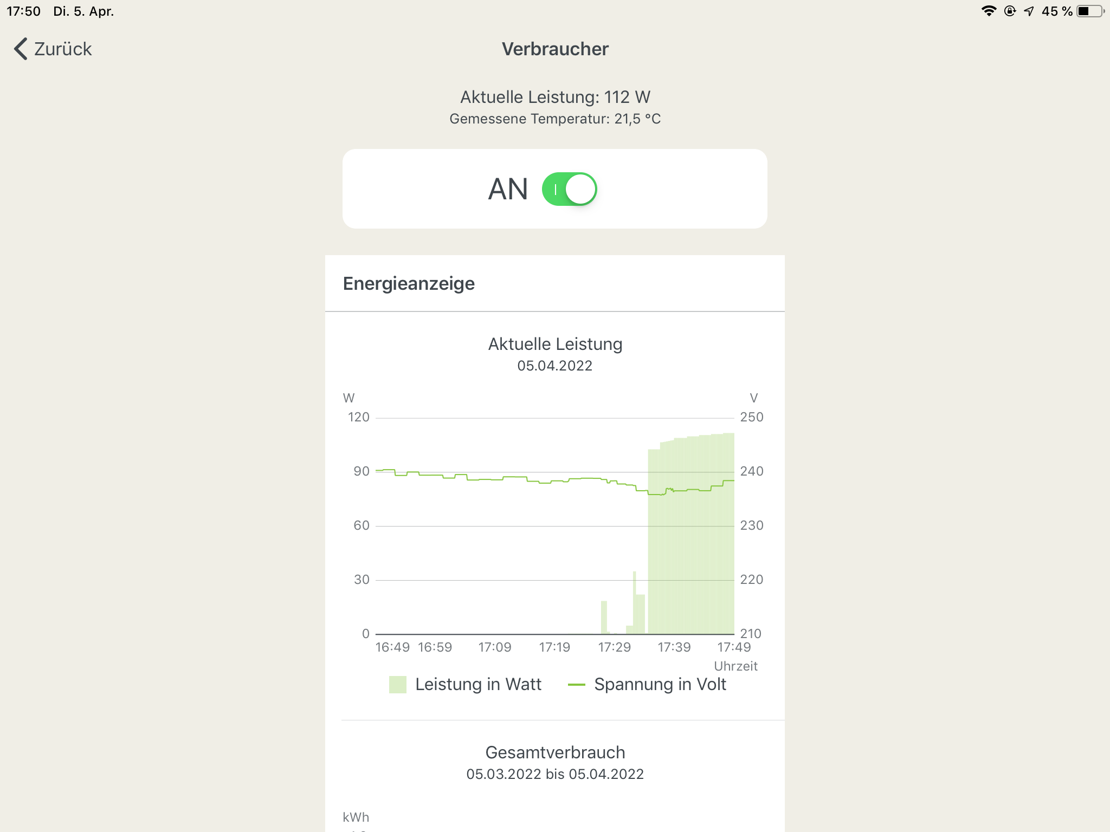Tap the 17:49 time axis label
The image size is (1110, 832).
pos(734,647)
